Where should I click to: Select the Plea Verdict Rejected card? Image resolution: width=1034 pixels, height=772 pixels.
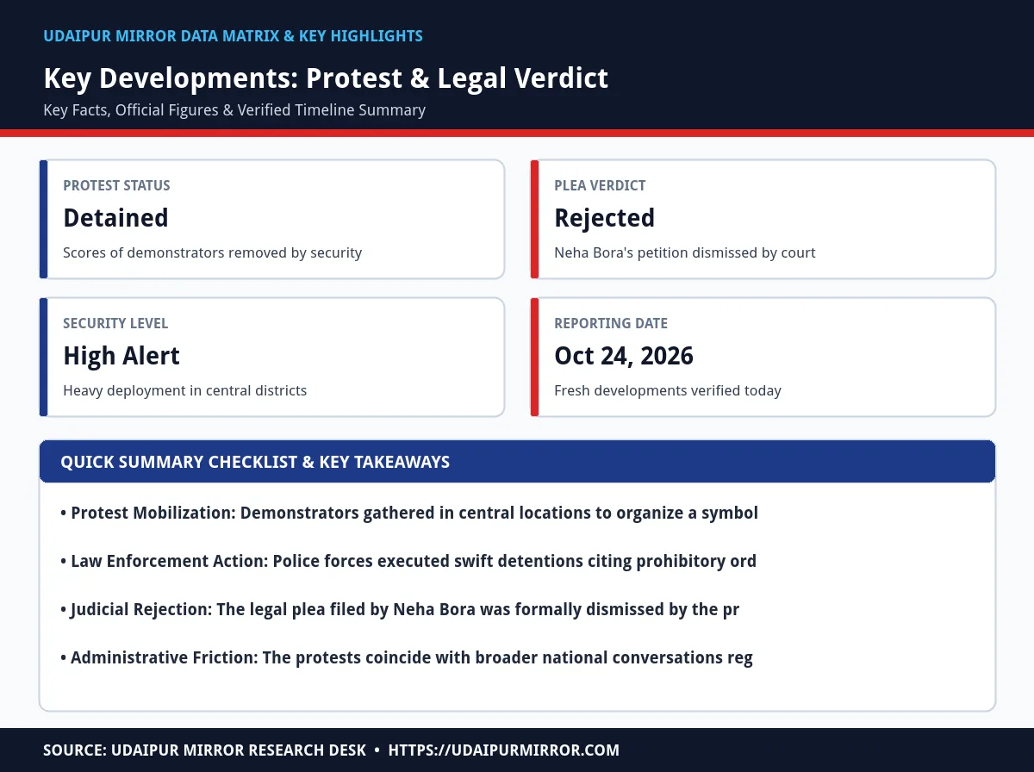click(763, 219)
